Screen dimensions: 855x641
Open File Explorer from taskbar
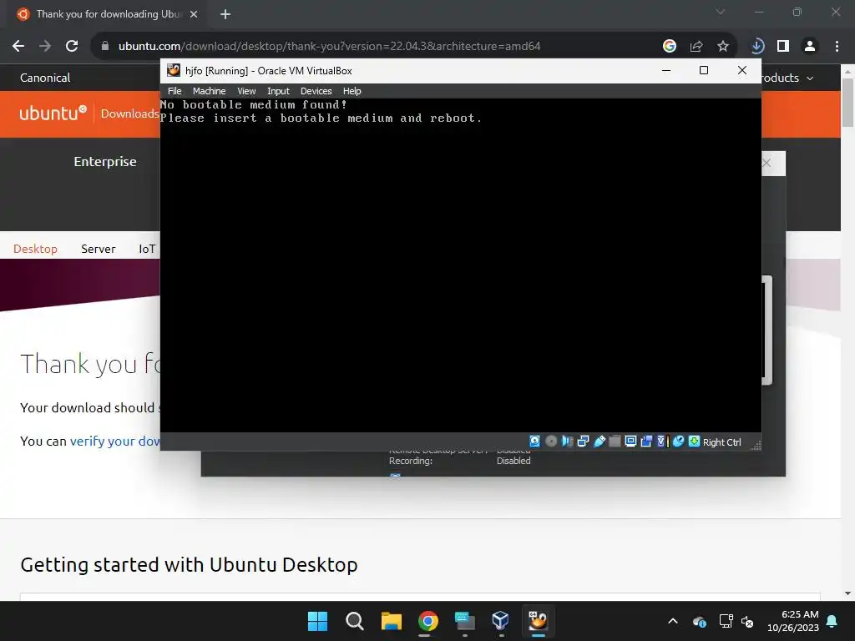[391, 621]
